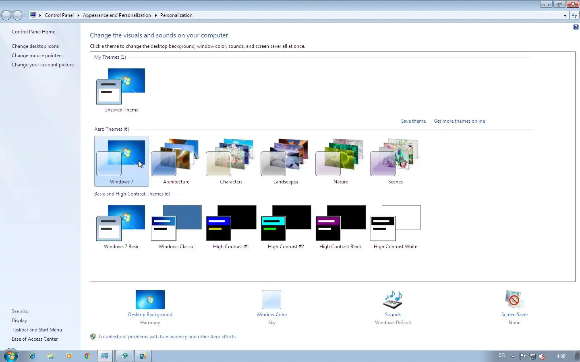The image size is (580, 362).
Task: Expand arrow after Appearance and Personalization breadcrumb
Action: 155,15
